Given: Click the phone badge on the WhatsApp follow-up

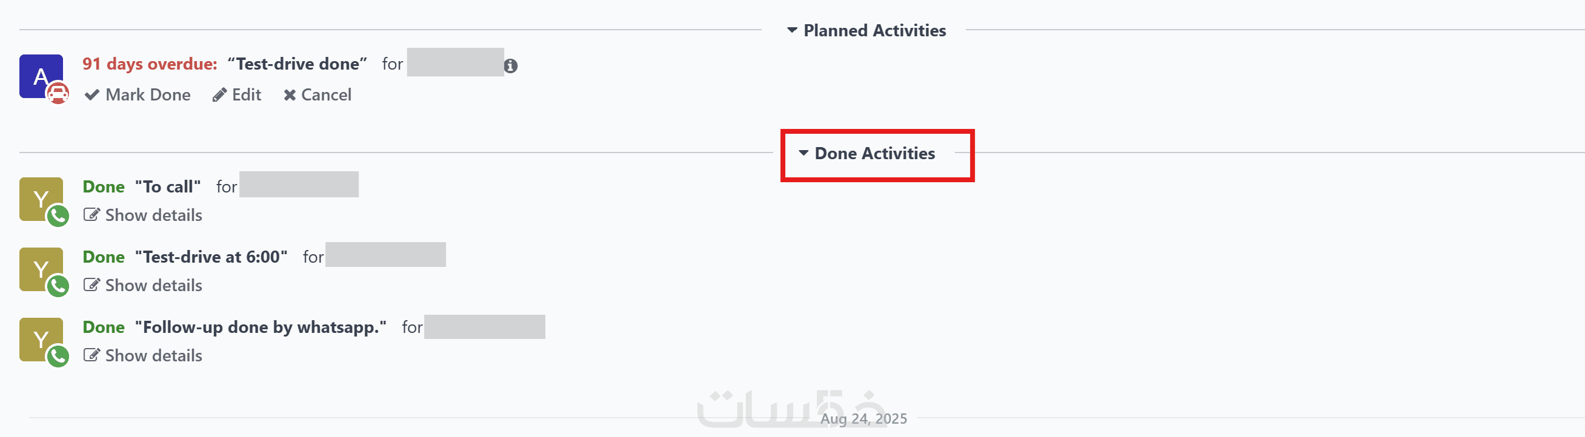Looking at the screenshot, I should pos(58,356).
